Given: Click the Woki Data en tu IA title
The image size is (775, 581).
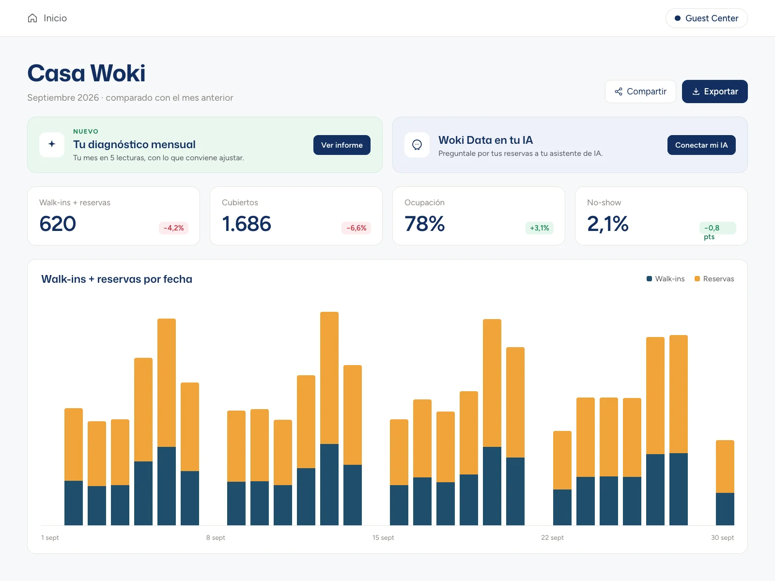Looking at the screenshot, I should click(x=485, y=140).
